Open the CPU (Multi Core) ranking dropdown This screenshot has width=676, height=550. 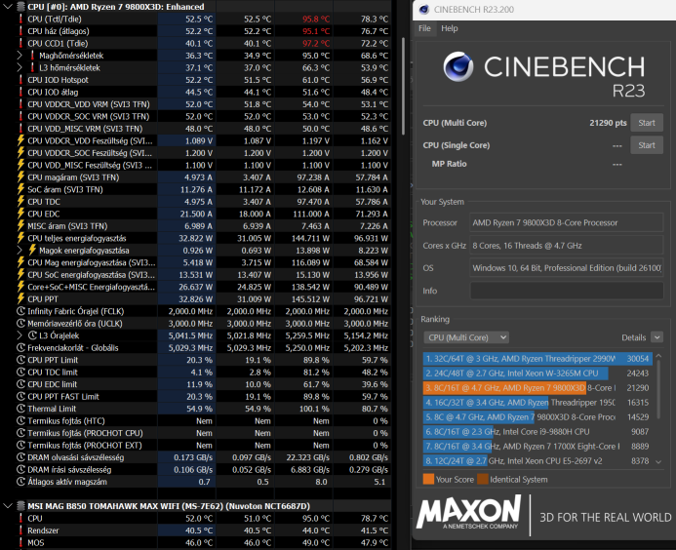pos(466,337)
